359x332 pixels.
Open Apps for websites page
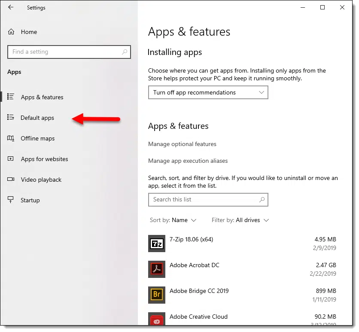point(44,159)
